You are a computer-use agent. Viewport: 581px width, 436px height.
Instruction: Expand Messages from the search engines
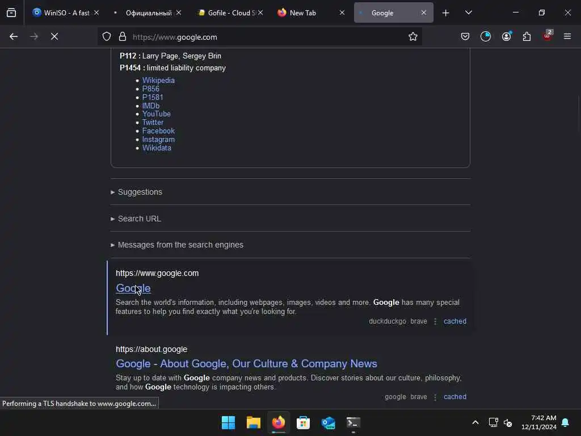[177, 245]
